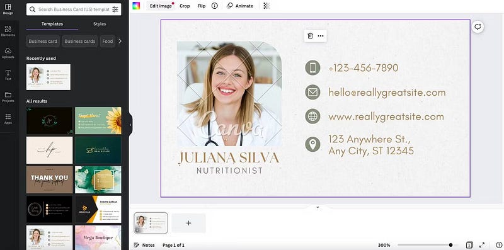The width and height of the screenshot is (504, 250).
Task: Choose the green watercolor gold template
Action: pos(98,179)
